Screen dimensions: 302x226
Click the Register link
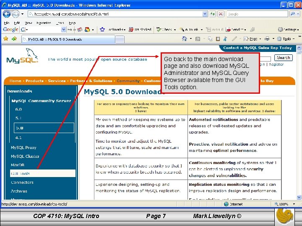pos(276,64)
